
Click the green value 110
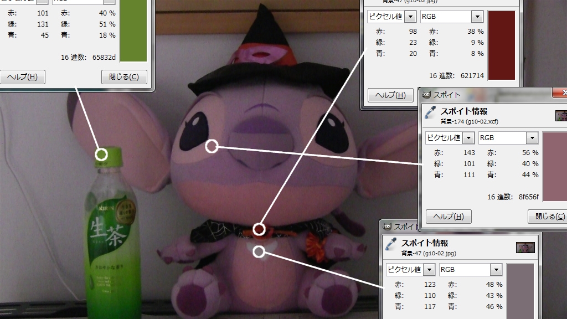click(430, 296)
